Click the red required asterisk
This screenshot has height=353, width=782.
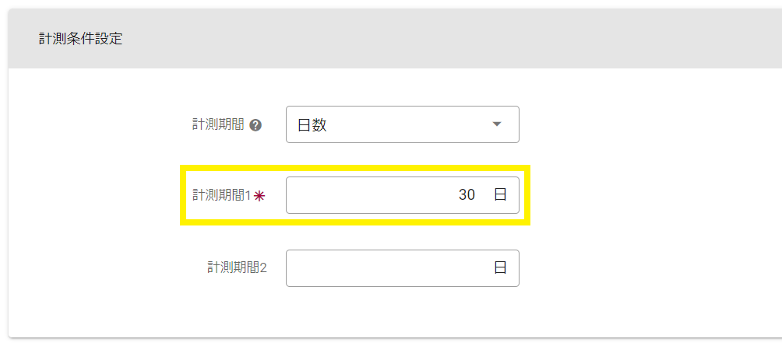259,196
